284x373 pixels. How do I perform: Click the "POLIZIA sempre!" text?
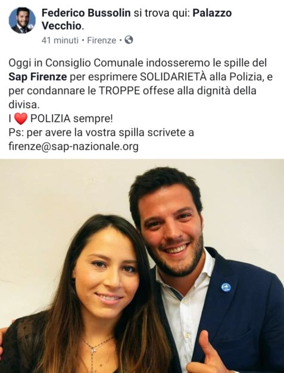point(71,118)
